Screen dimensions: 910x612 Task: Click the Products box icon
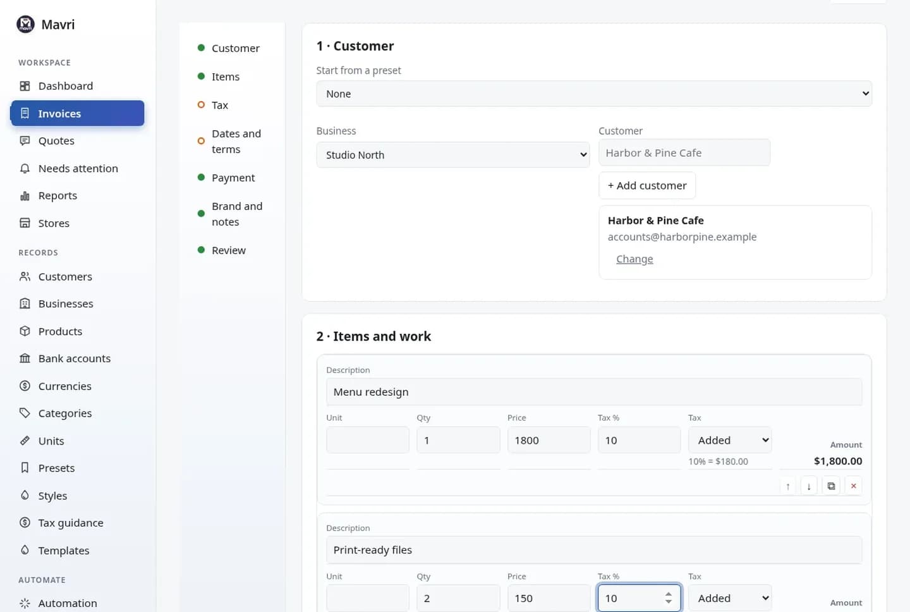click(x=25, y=331)
